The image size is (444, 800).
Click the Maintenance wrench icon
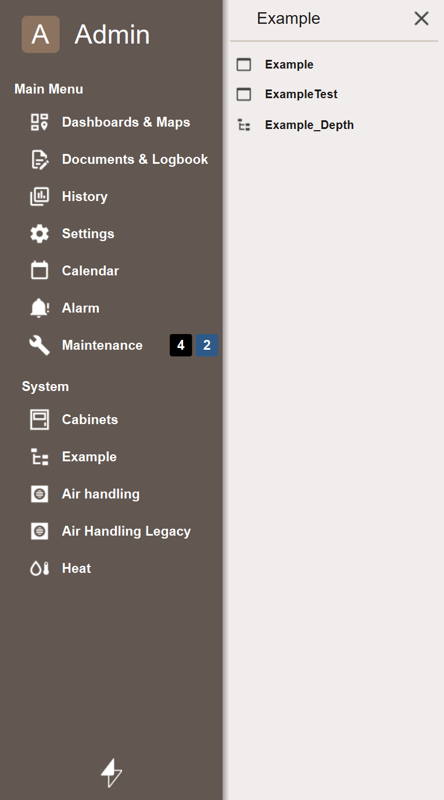pyautogui.click(x=40, y=345)
